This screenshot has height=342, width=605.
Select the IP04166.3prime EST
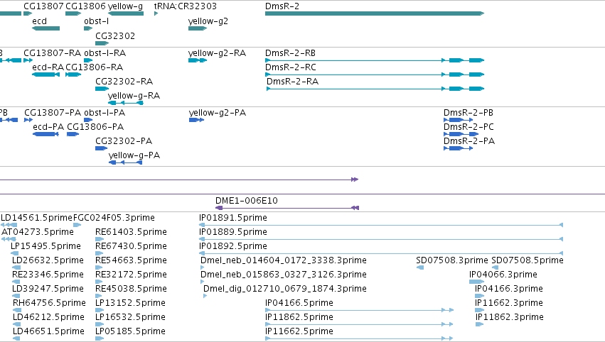pos(480,296)
